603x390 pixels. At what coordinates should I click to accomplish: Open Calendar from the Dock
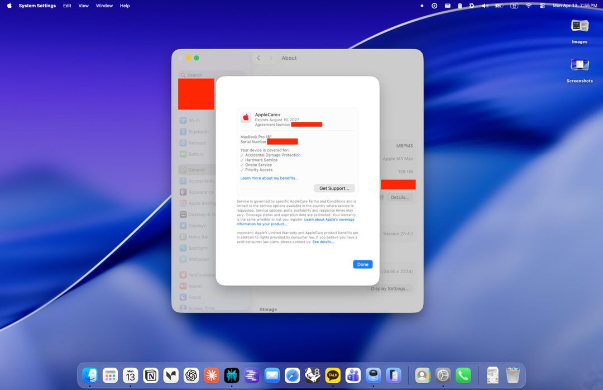130,375
